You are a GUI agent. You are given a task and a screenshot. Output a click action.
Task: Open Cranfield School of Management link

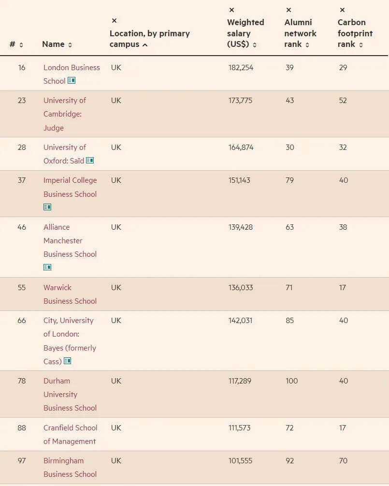70,434
